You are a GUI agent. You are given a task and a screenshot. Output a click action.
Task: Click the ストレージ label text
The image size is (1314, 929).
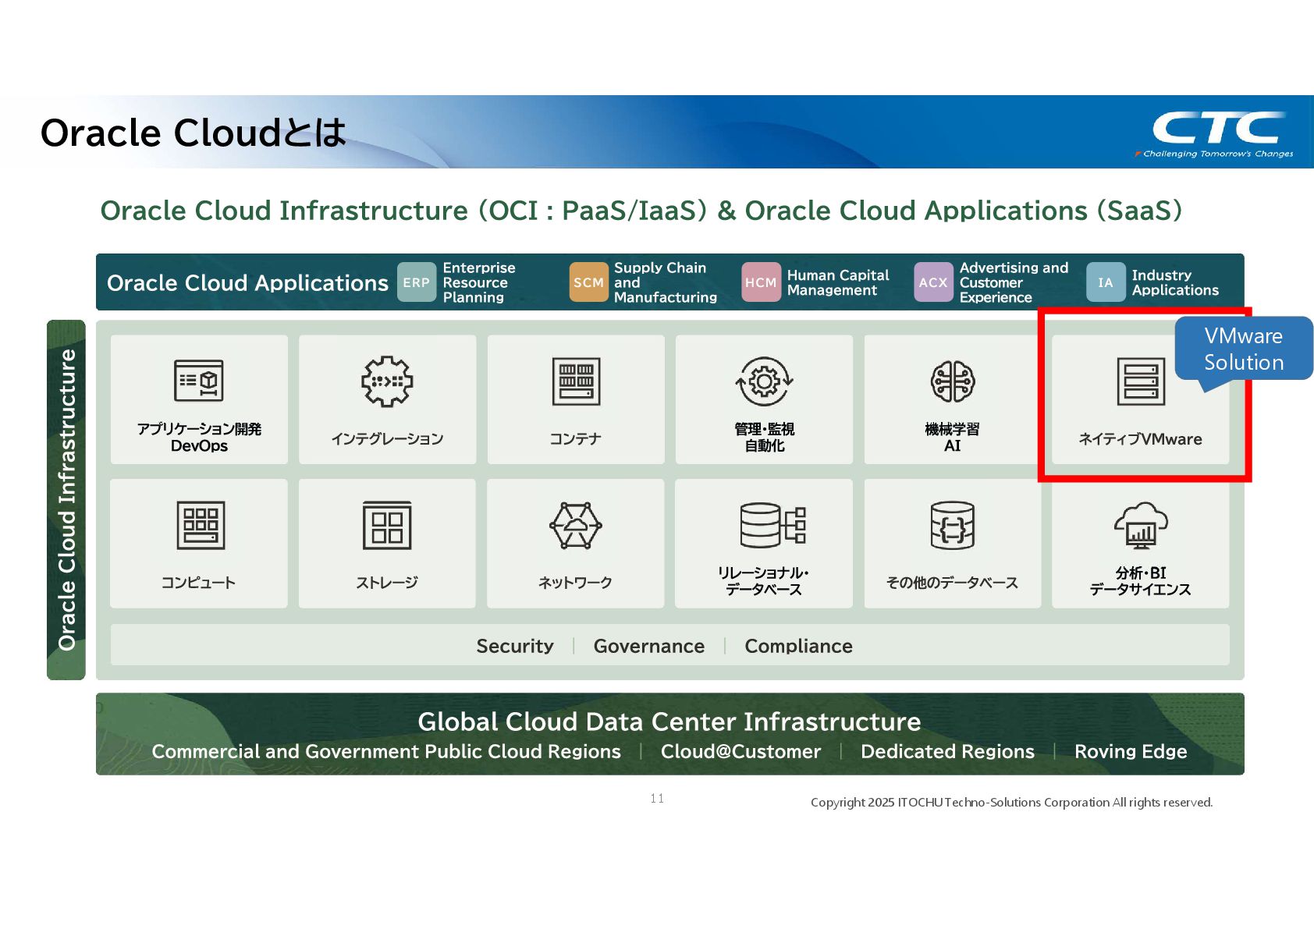click(387, 582)
